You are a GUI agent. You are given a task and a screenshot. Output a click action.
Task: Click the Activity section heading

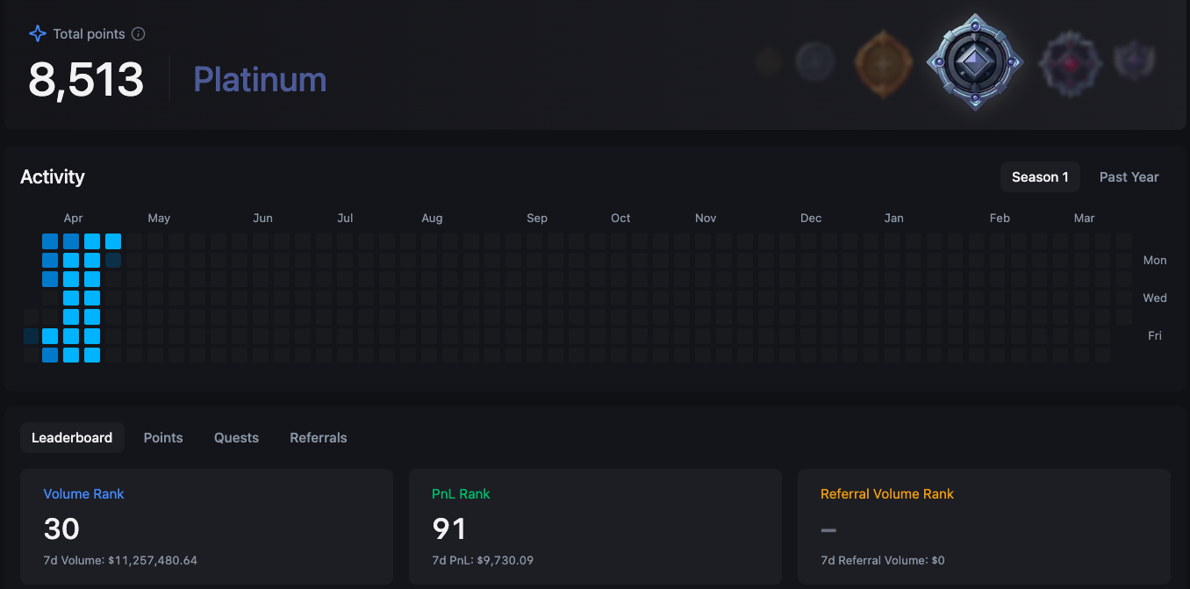pos(53,177)
